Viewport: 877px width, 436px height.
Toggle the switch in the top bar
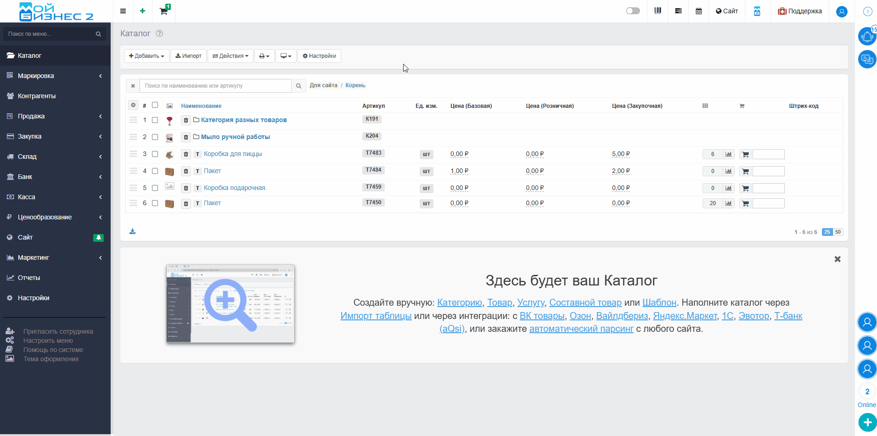pos(633,11)
